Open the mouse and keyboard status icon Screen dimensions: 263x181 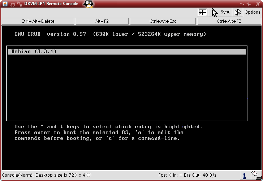[x=256, y=175]
